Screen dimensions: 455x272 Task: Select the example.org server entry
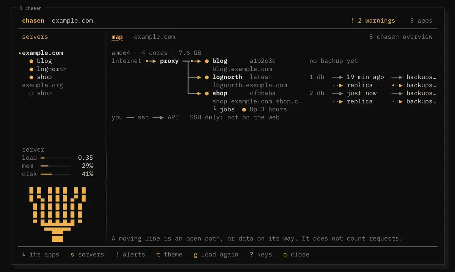tap(42, 85)
